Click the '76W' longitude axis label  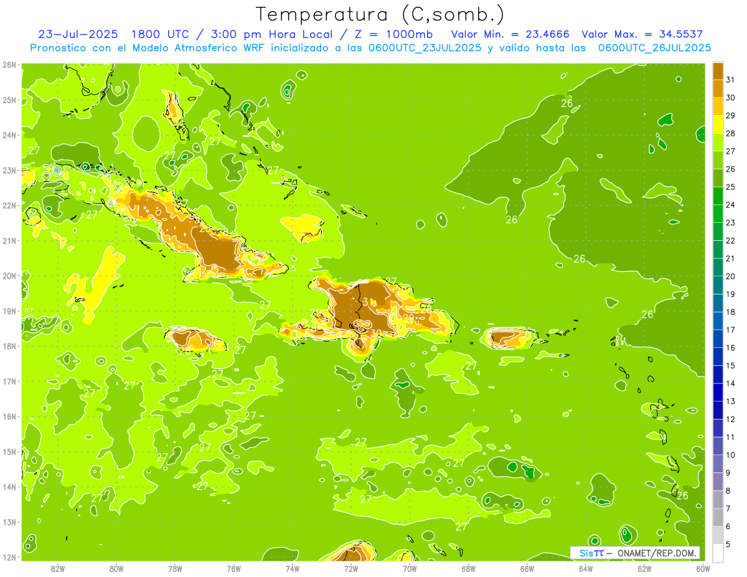pyautogui.click(x=234, y=568)
